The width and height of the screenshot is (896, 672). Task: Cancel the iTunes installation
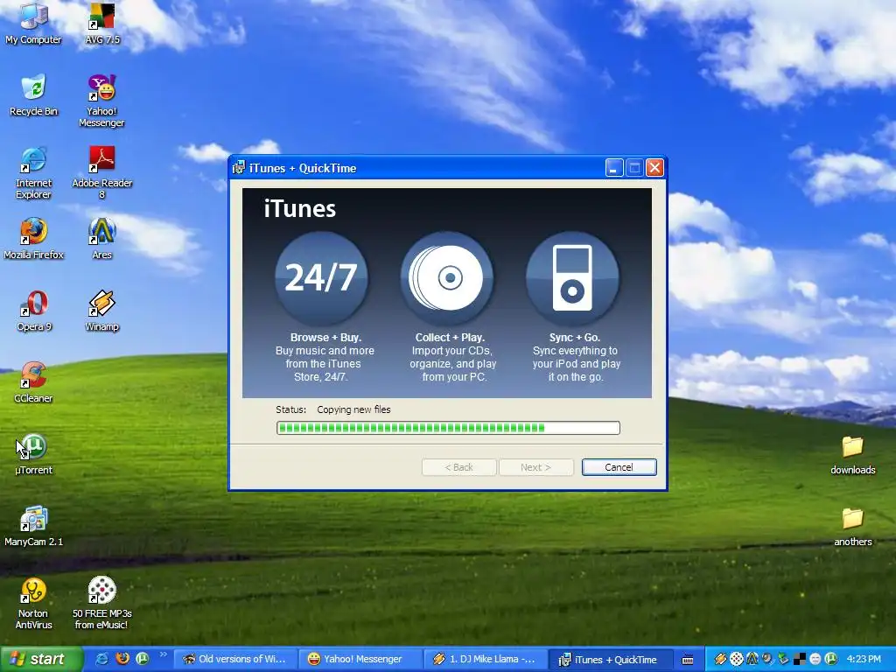(619, 467)
